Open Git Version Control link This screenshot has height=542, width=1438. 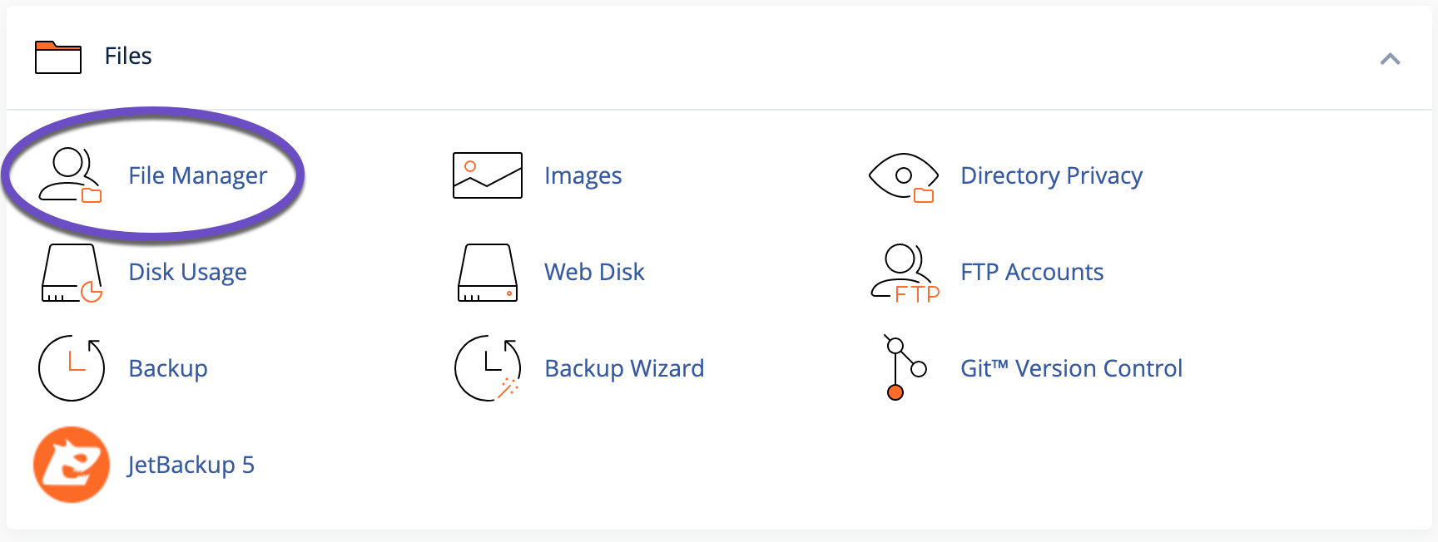1072,368
